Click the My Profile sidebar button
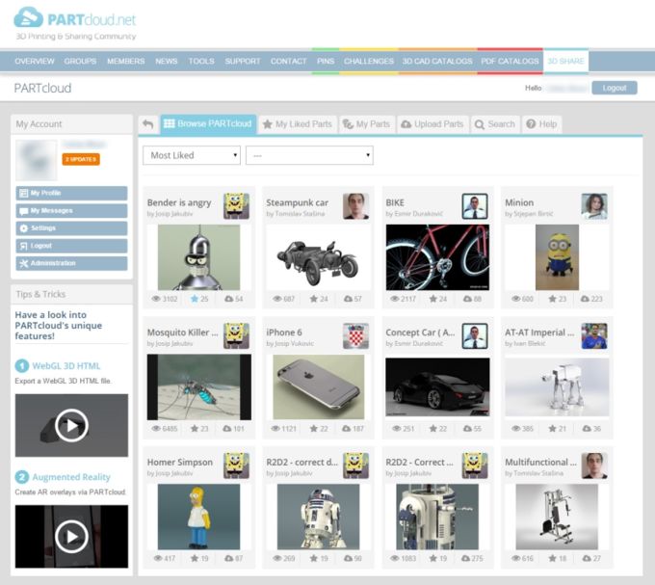The image size is (655, 585). pos(71,193)
